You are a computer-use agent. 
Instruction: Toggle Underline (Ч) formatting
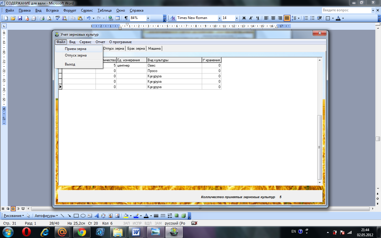[x=258, y=18]
